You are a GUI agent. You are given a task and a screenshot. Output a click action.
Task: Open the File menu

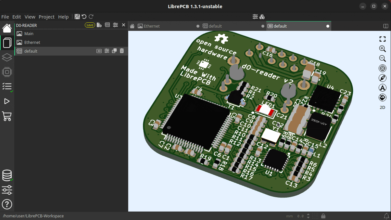pos(5,17)
